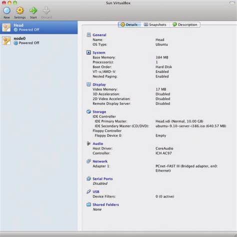This screenshot has width=237, height=237.
Task: Open the Audio section link
Action: tap(98, 143)
